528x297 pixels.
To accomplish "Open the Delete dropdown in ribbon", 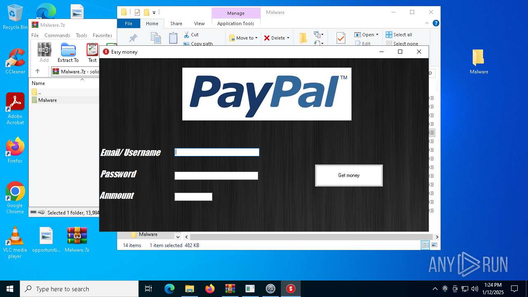I will pyautogui.click(x=277, y=38).
